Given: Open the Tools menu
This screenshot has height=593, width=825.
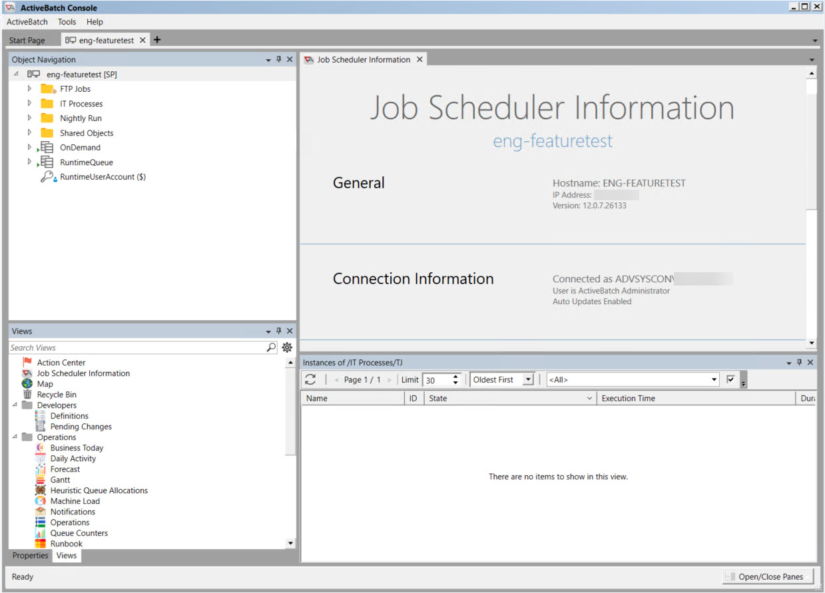Looking at the screenshot, I should tap(67, 22).
